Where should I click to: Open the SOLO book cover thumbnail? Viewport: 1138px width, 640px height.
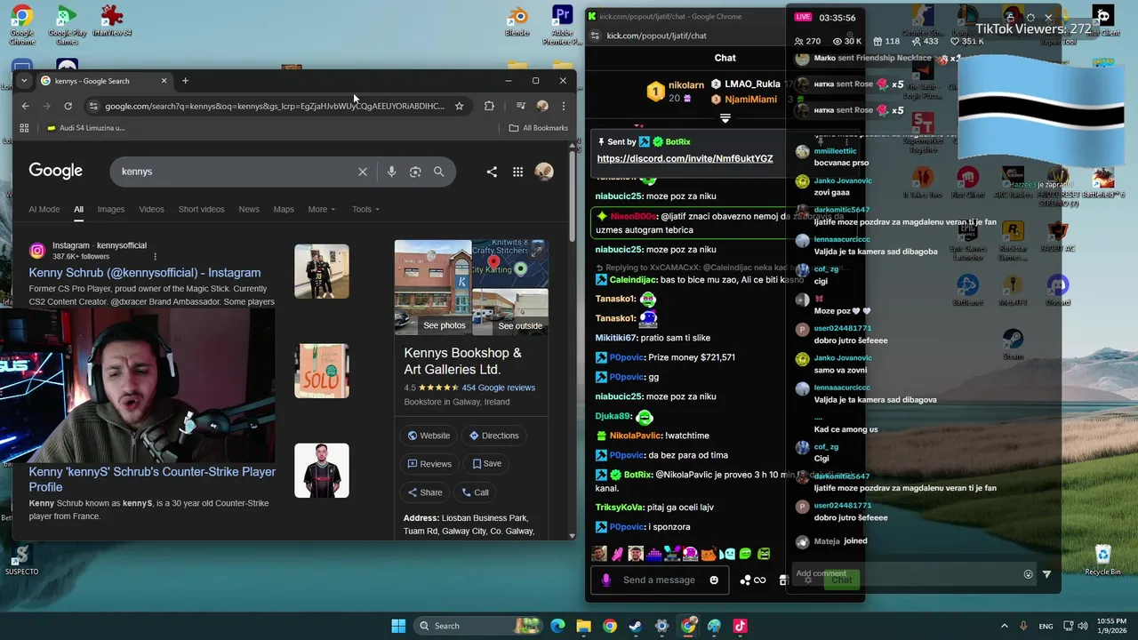[x=322, y=372]
